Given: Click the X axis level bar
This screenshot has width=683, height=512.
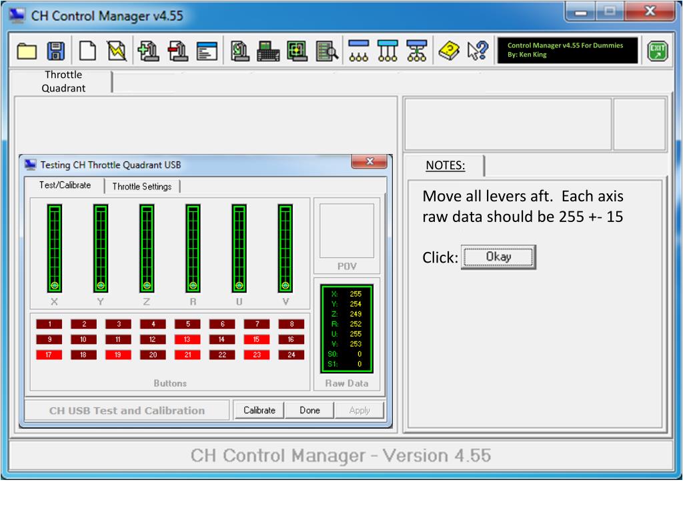Looking at the screenshot, I should [x=55, y=248].
